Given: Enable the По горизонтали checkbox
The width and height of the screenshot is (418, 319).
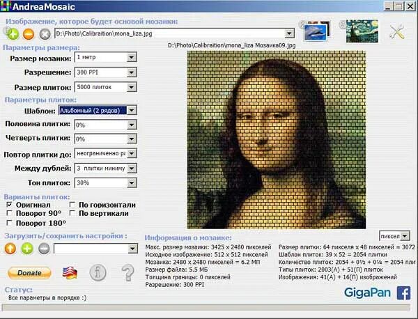Looking at the screenshot, I should (72, 205).
